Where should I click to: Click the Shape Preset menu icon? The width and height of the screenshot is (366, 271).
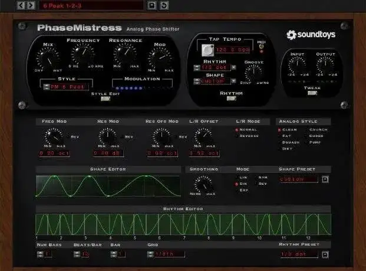(325, 179)
